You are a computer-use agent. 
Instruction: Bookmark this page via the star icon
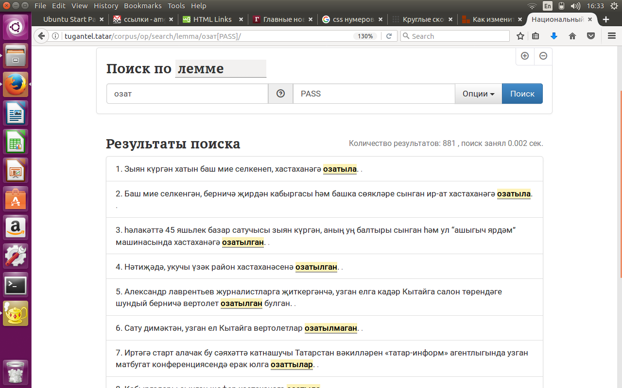520,36
